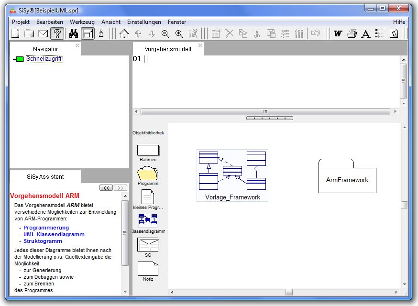Click the diagram canvas horizontal scrollbar thumb
This screenshot has height=306, width=418.
coord(289,292)
